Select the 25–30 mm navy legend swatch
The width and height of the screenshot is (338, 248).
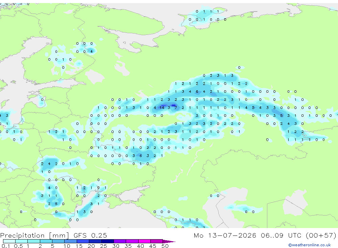107,241
